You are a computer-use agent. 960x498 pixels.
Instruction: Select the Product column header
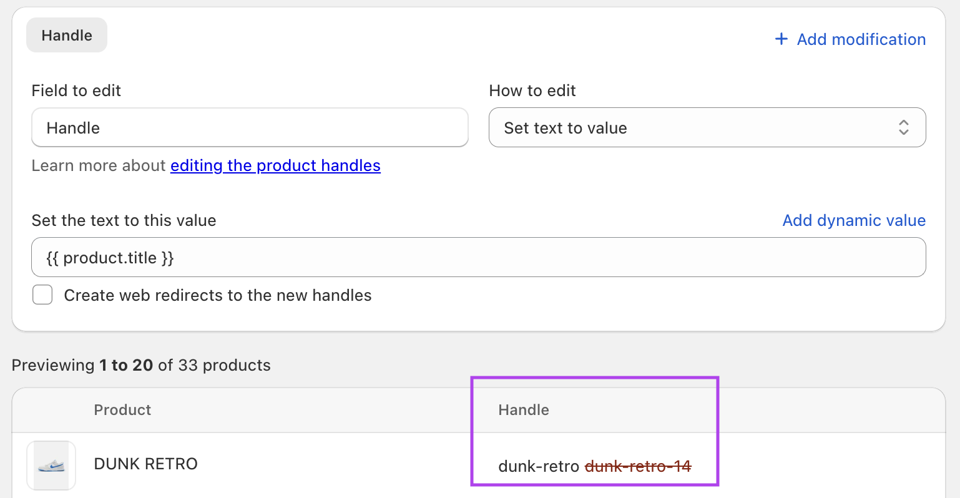point(122,410)
